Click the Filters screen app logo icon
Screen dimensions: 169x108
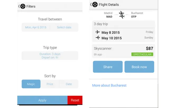tap(23, 6)
